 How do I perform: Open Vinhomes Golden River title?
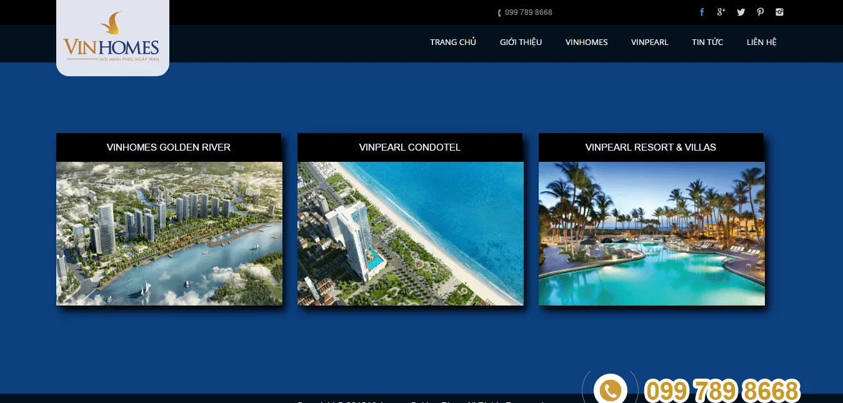(x=169, y=147)
